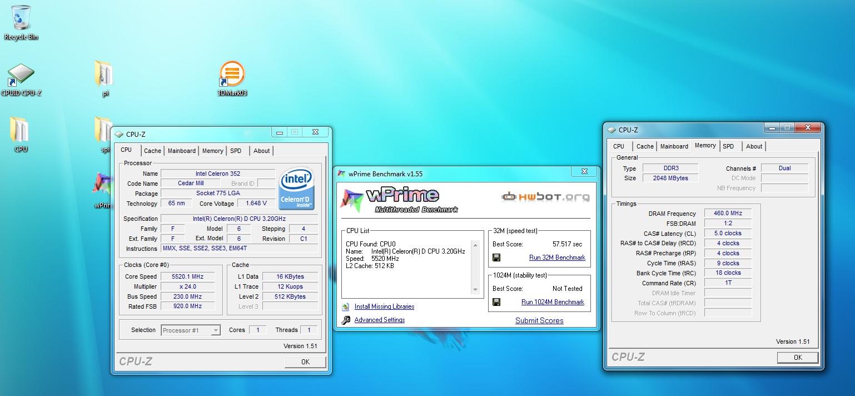The width and height of the screenshot is (855, 396).
Task: Open Mainboard tab in right CPU-Z
Action: click(674, 146)
